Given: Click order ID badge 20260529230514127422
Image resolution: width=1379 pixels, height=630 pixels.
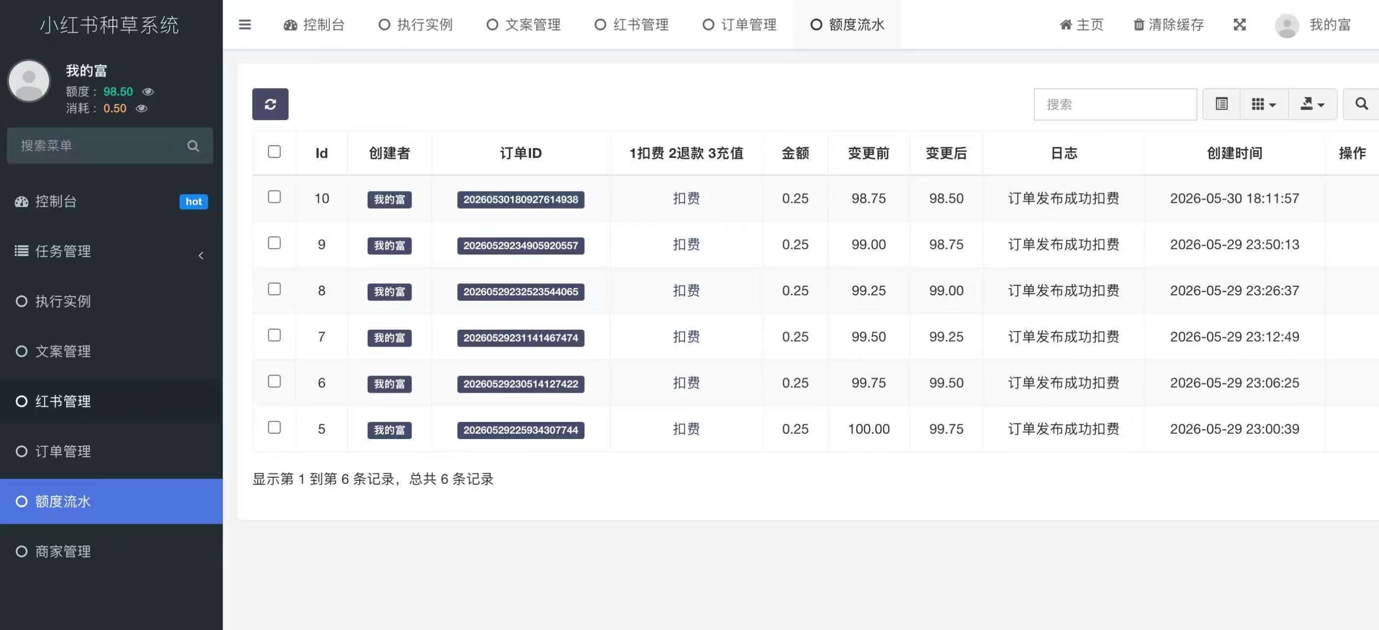Looking at the screenshot, I should tap(520, 383).
